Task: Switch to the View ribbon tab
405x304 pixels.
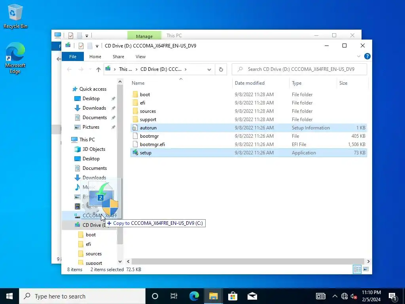Action: [x=140, y=57]
